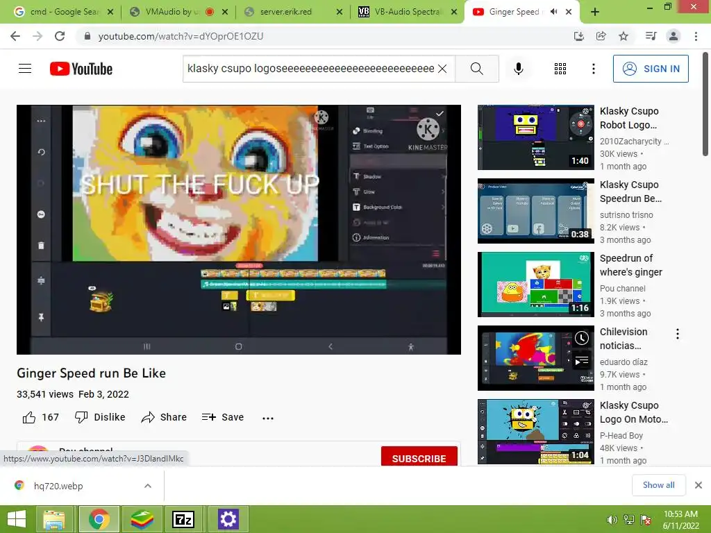The image size is (711, 533).
Task: Open more actions below the video
Action: 268,418
